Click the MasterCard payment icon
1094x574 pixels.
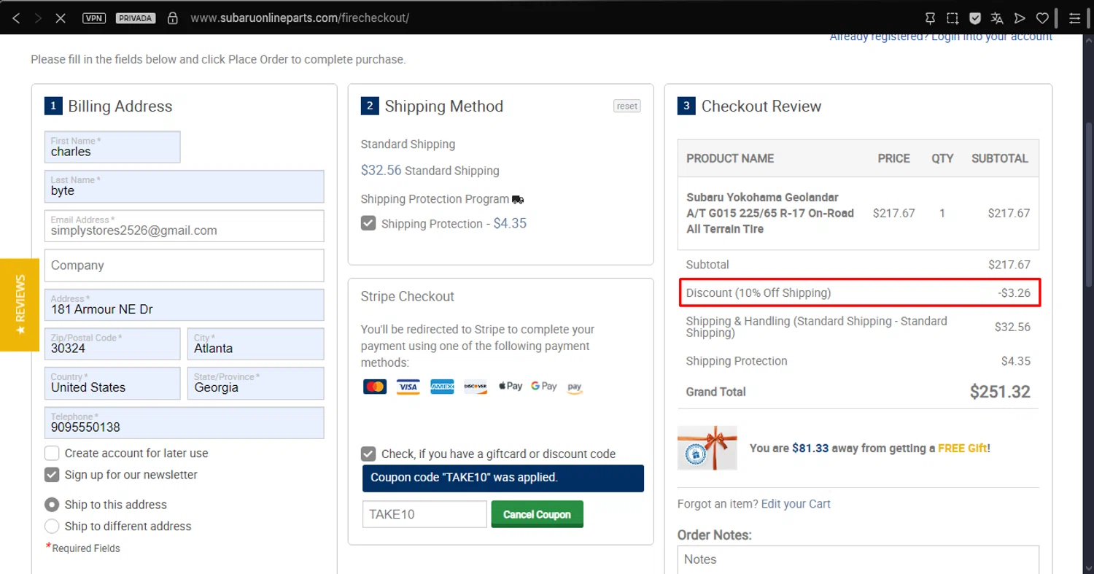375,387
